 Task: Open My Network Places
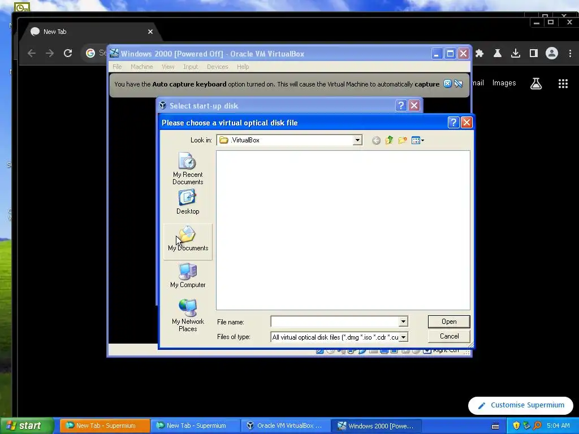coord(188,315)
